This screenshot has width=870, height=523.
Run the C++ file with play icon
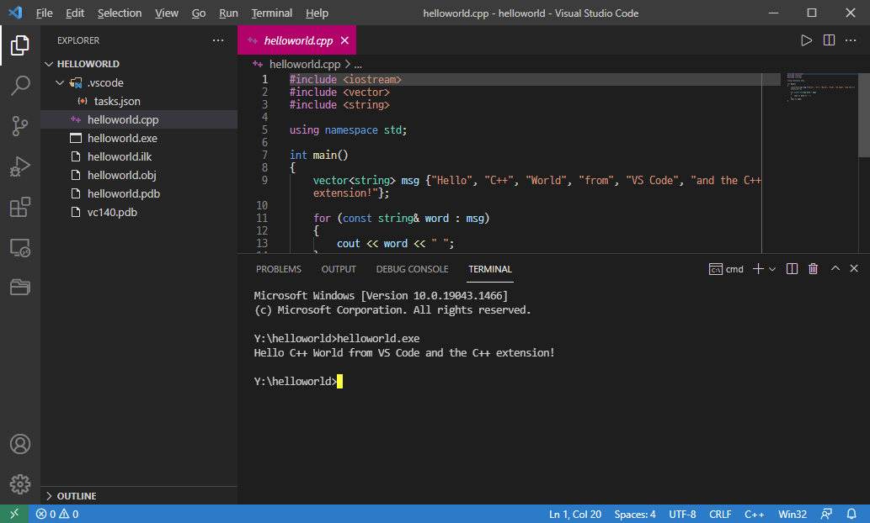point(806,40)
